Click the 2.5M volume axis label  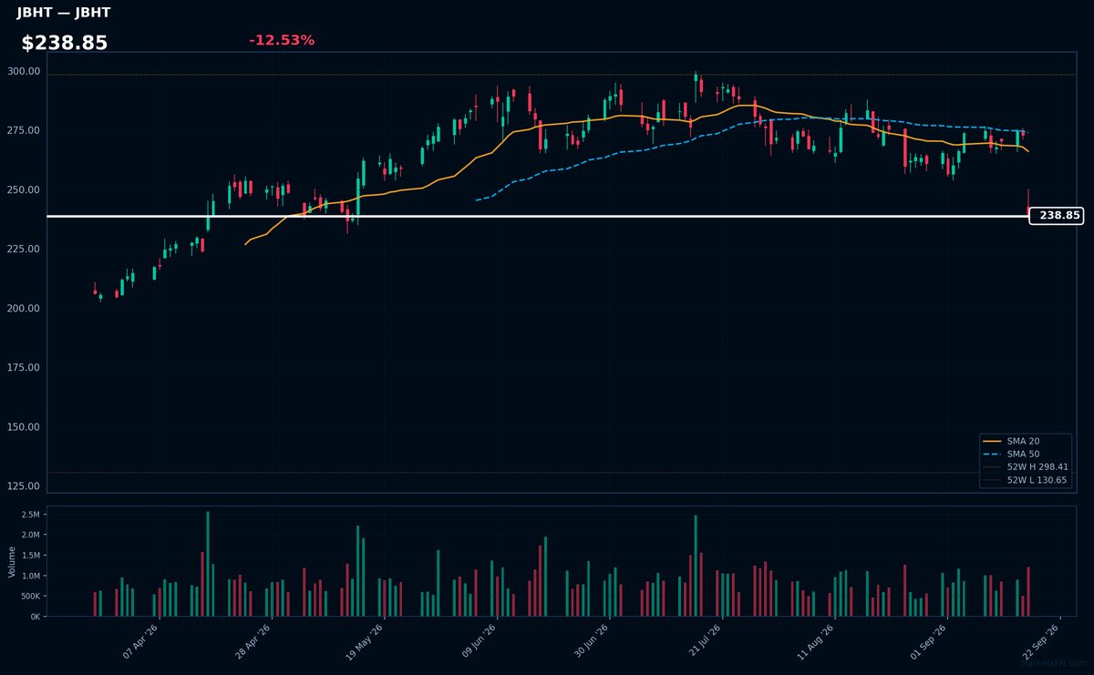coord(30,515)
